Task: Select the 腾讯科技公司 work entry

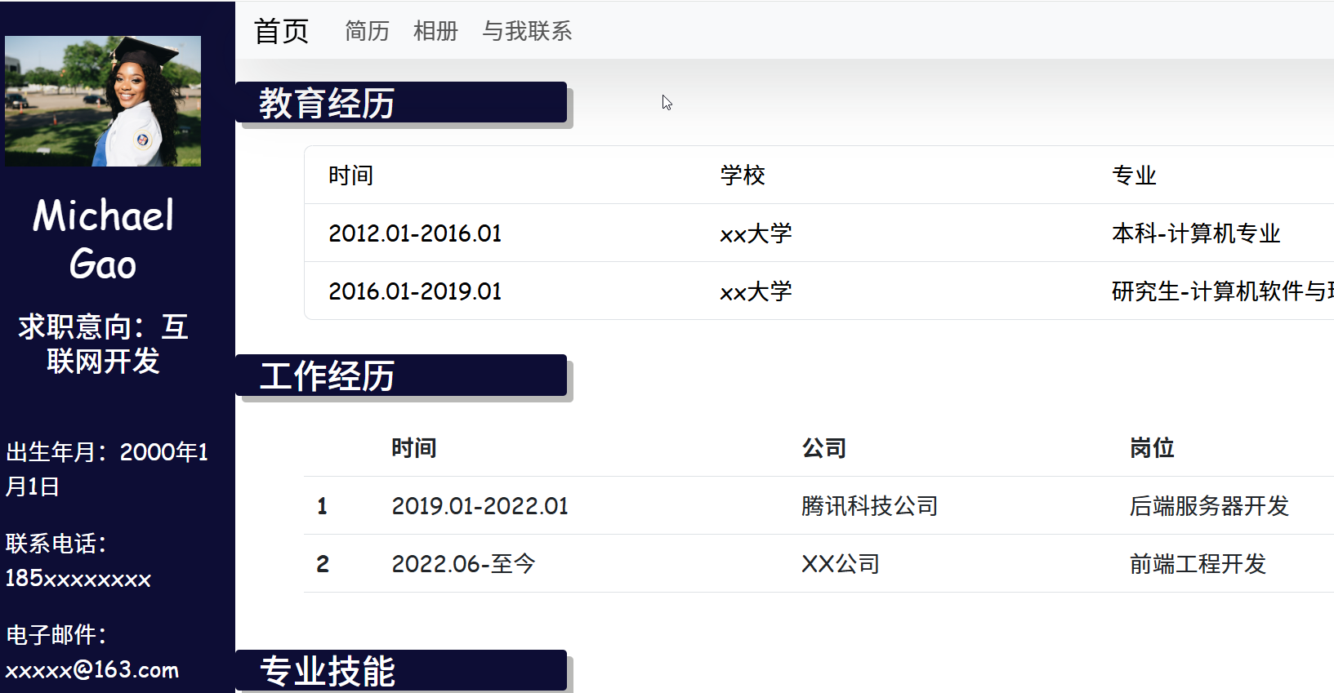Action: (869, 506)
